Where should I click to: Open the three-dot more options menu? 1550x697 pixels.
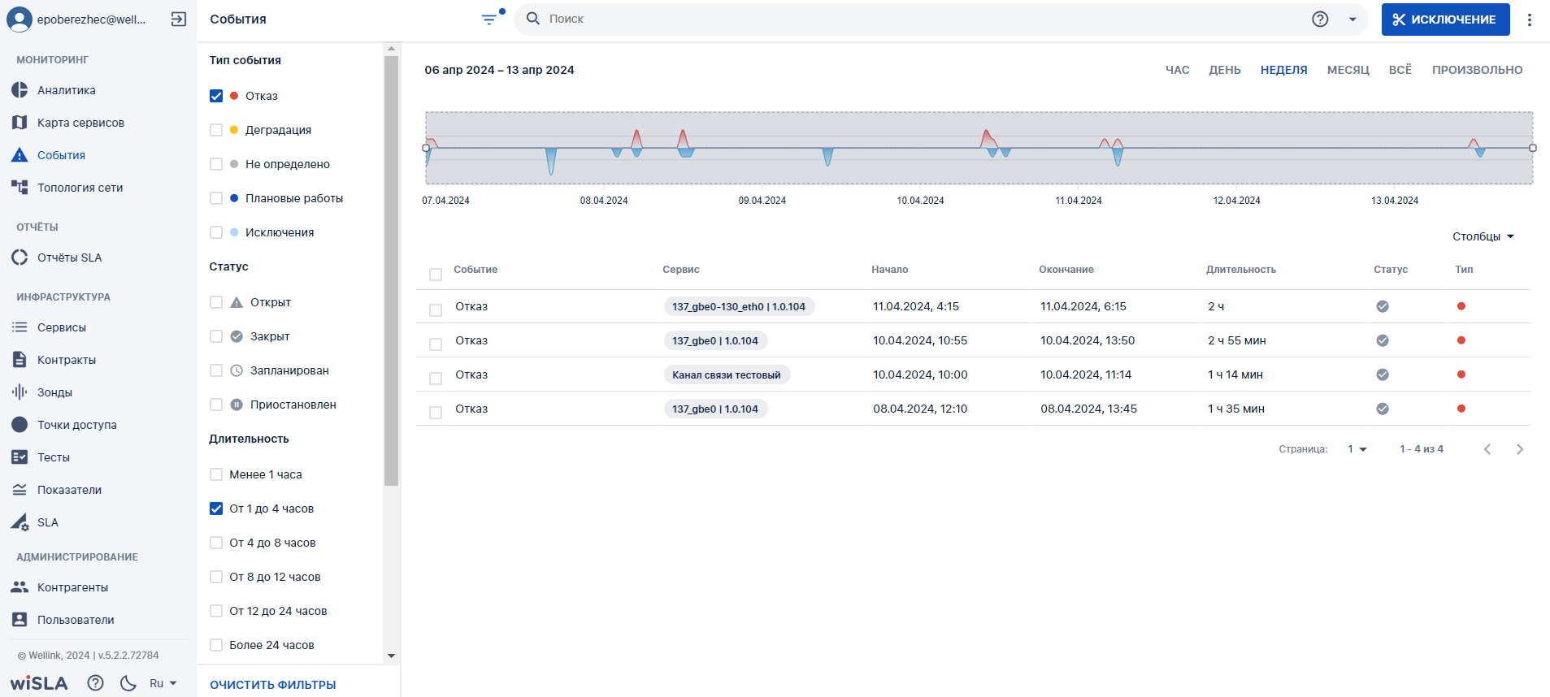click(x=1529, y=19)
